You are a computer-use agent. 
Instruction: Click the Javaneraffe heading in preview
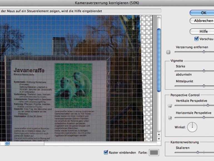pos(29,70)
